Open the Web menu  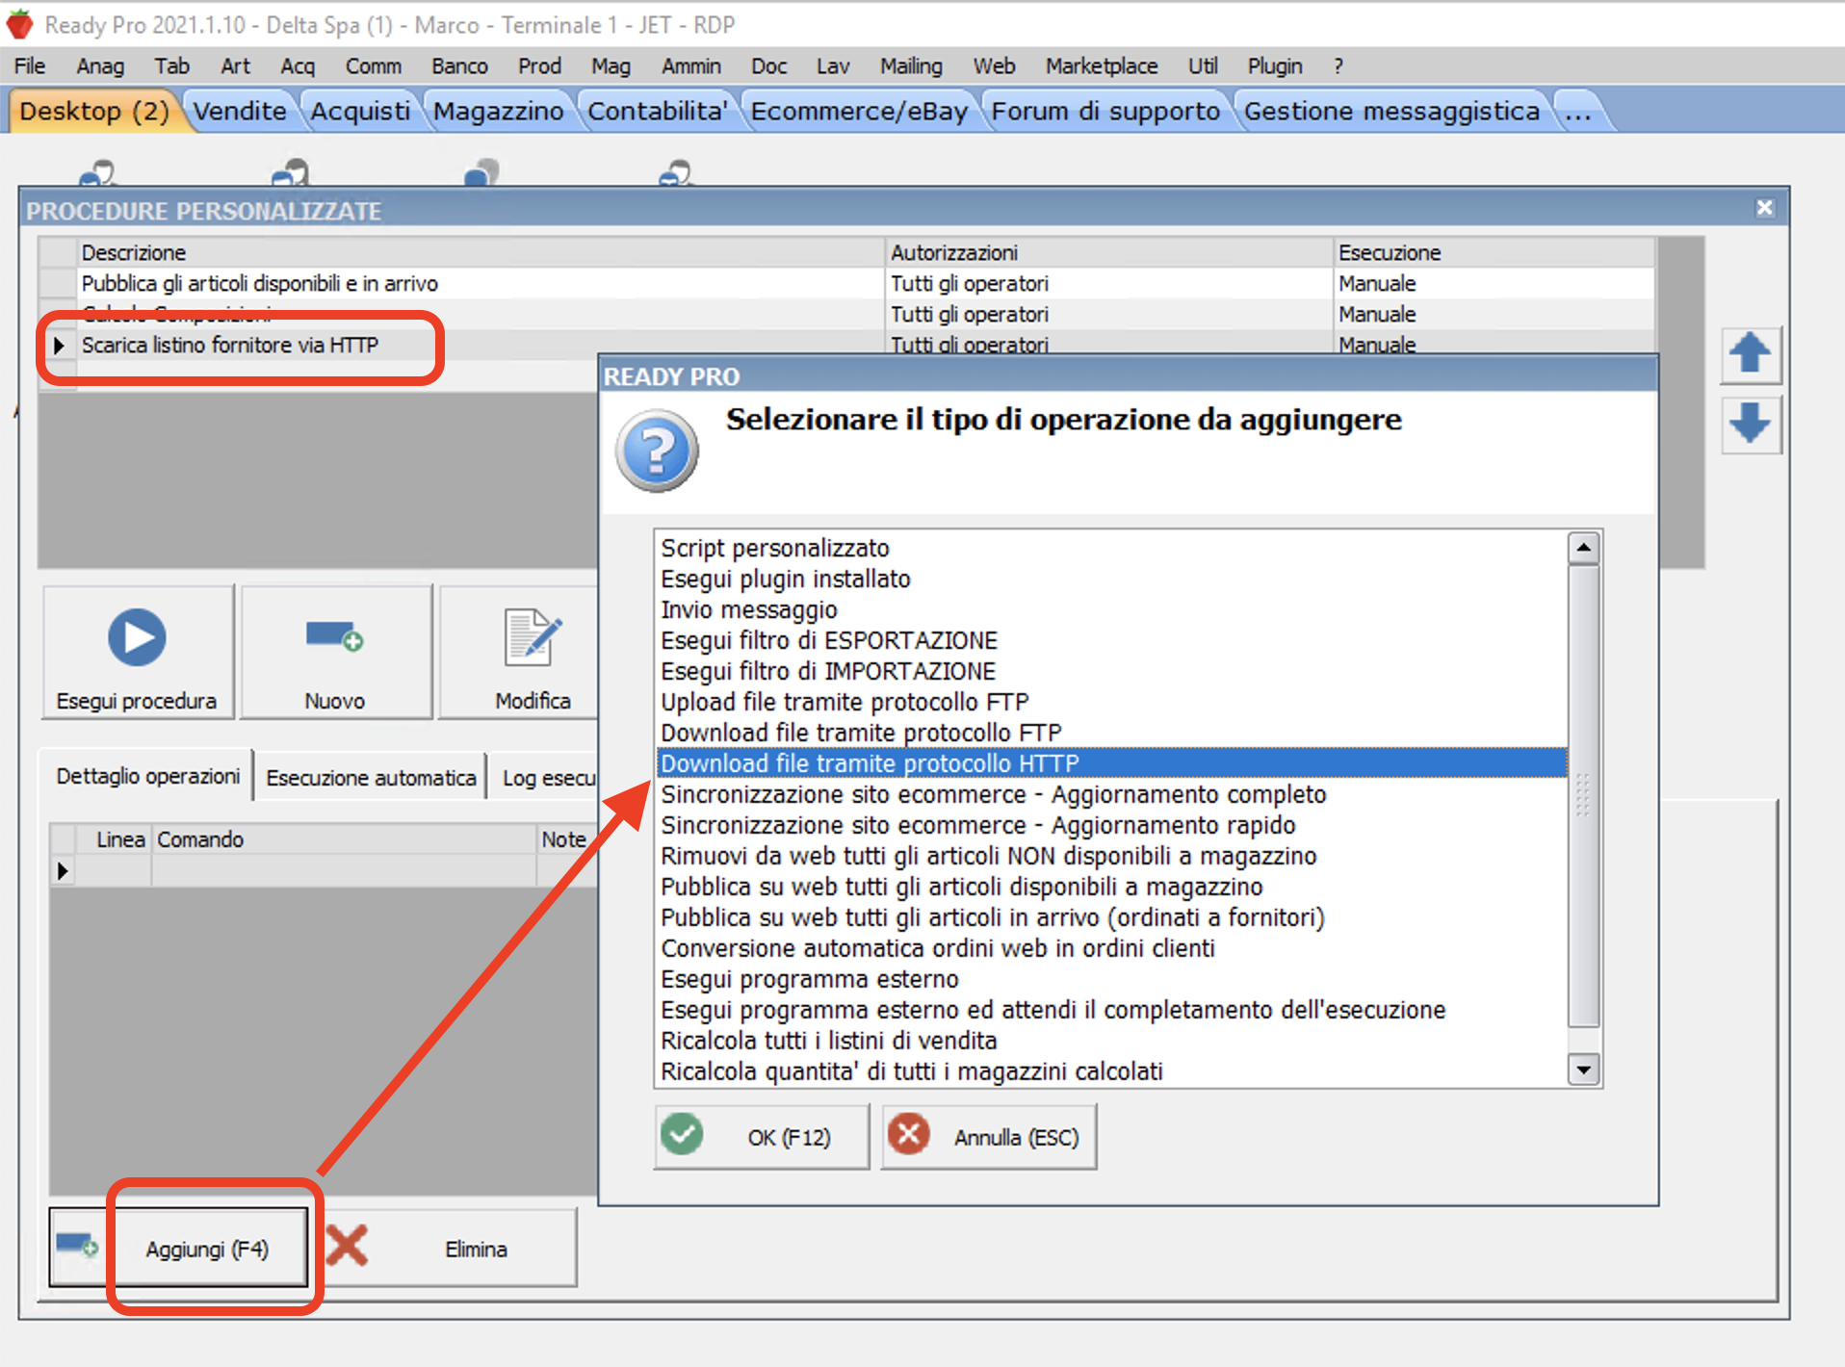tap(994, 65)
